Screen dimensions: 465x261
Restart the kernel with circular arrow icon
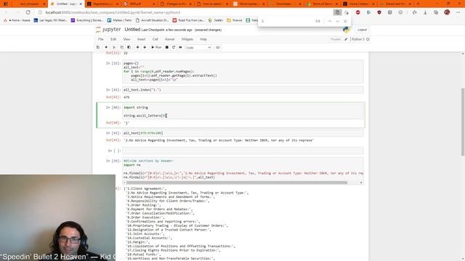(x=174, y=47)
